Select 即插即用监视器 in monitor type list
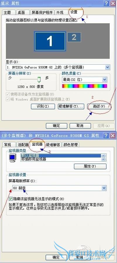This screenshot has height=263, width=117. (34, 159)
